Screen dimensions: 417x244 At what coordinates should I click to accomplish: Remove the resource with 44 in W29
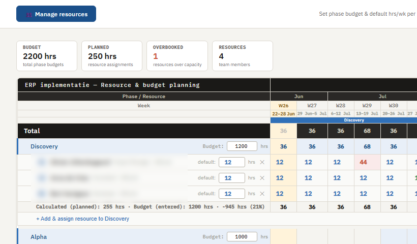click(x=262, y=162)
